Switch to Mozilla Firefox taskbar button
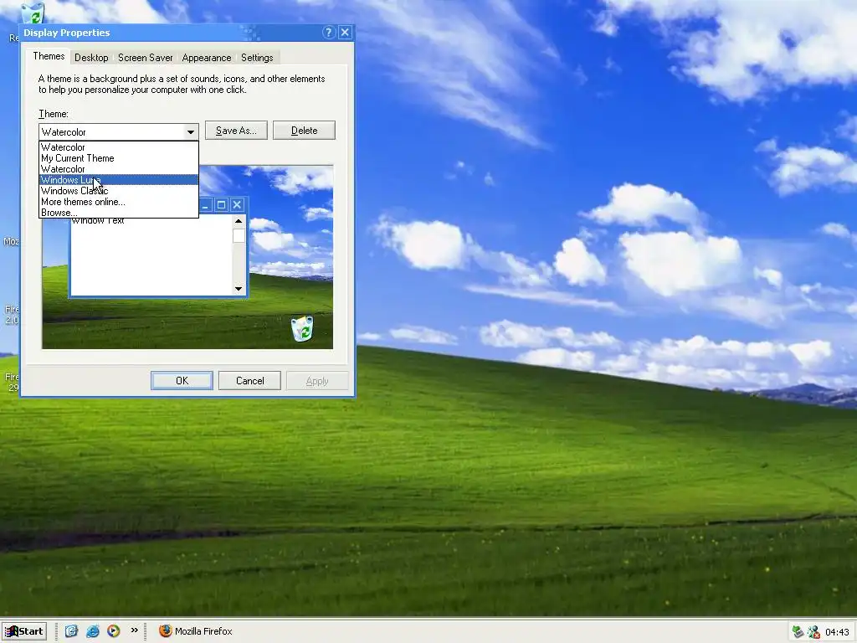857x643 pixels. click(x=196, y=631)
